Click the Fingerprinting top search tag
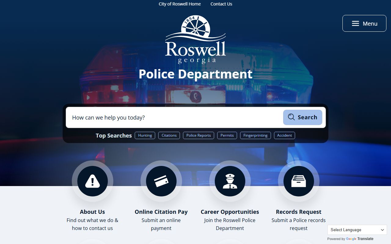 (x=255, y=135)
